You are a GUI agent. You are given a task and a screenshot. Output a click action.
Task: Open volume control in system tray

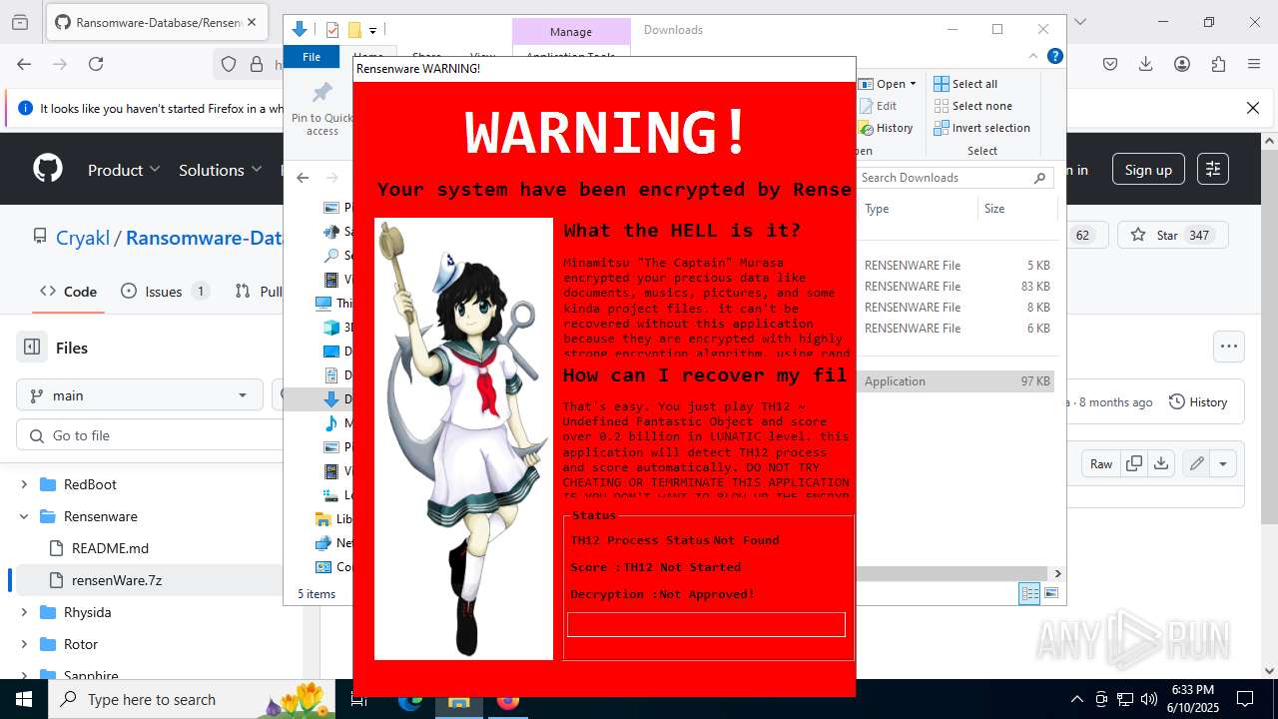pos(1148,699)
